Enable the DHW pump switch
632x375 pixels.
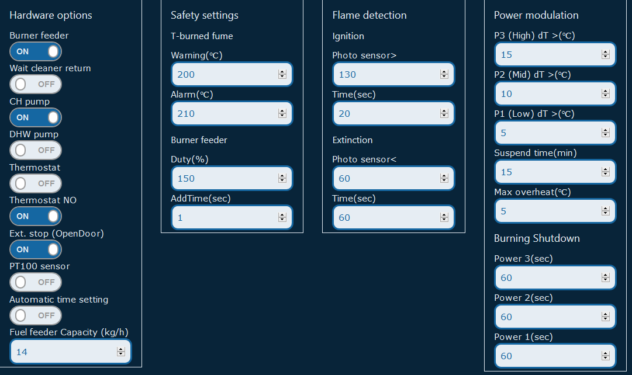pos(35,150)
